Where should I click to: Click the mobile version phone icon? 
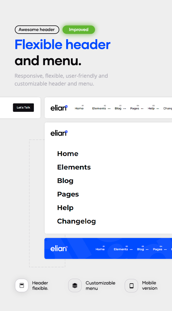131,285
